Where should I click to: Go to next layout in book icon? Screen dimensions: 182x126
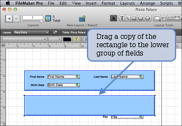click(17, 19)
